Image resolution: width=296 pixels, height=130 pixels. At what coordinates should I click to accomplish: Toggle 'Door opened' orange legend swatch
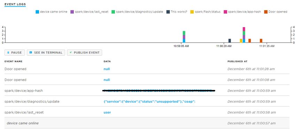pos(266,12)
